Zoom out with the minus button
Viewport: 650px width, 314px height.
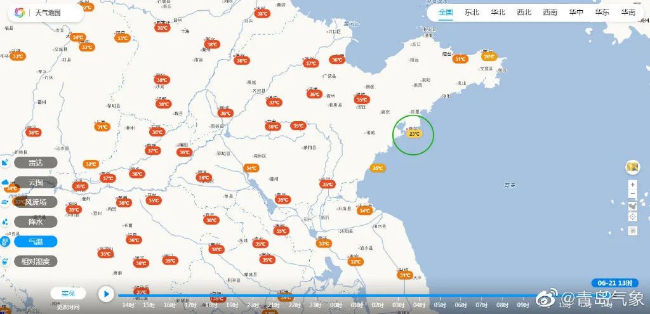pyautogui.click(x=633, y=194)
